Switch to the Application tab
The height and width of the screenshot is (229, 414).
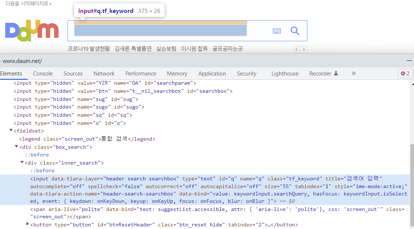pos(212,74)
